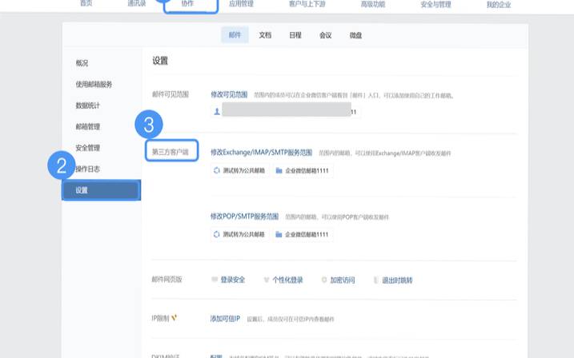Select the 邮件 sub-tab
This screenshot has height=358, width=574.
tap(235, 34)
